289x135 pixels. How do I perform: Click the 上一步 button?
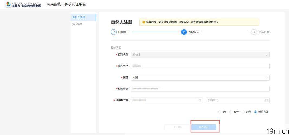point(177,127)
